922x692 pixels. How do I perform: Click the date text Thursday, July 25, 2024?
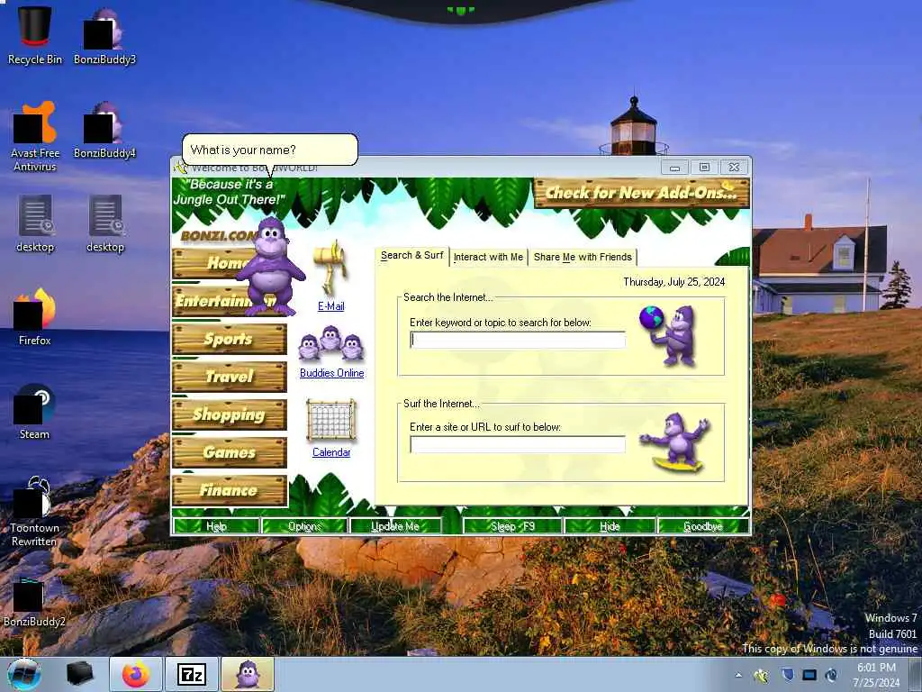point(673,282)
